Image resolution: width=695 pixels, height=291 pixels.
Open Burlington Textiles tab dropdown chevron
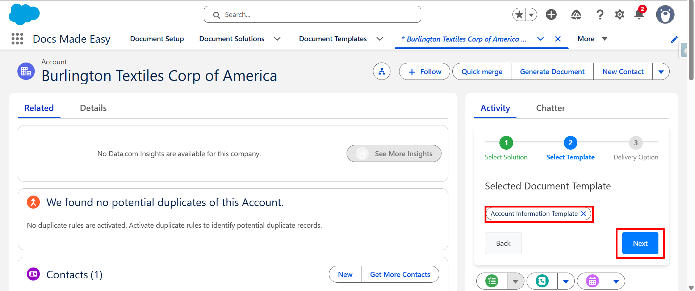(x=540, y=39)
